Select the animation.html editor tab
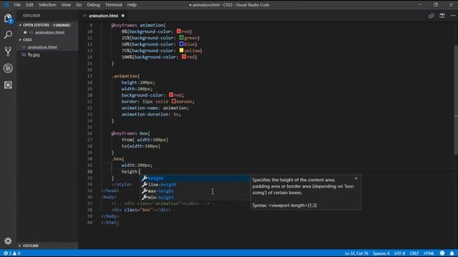Screen dimensions: 458x257 click(x=104, y=16)
